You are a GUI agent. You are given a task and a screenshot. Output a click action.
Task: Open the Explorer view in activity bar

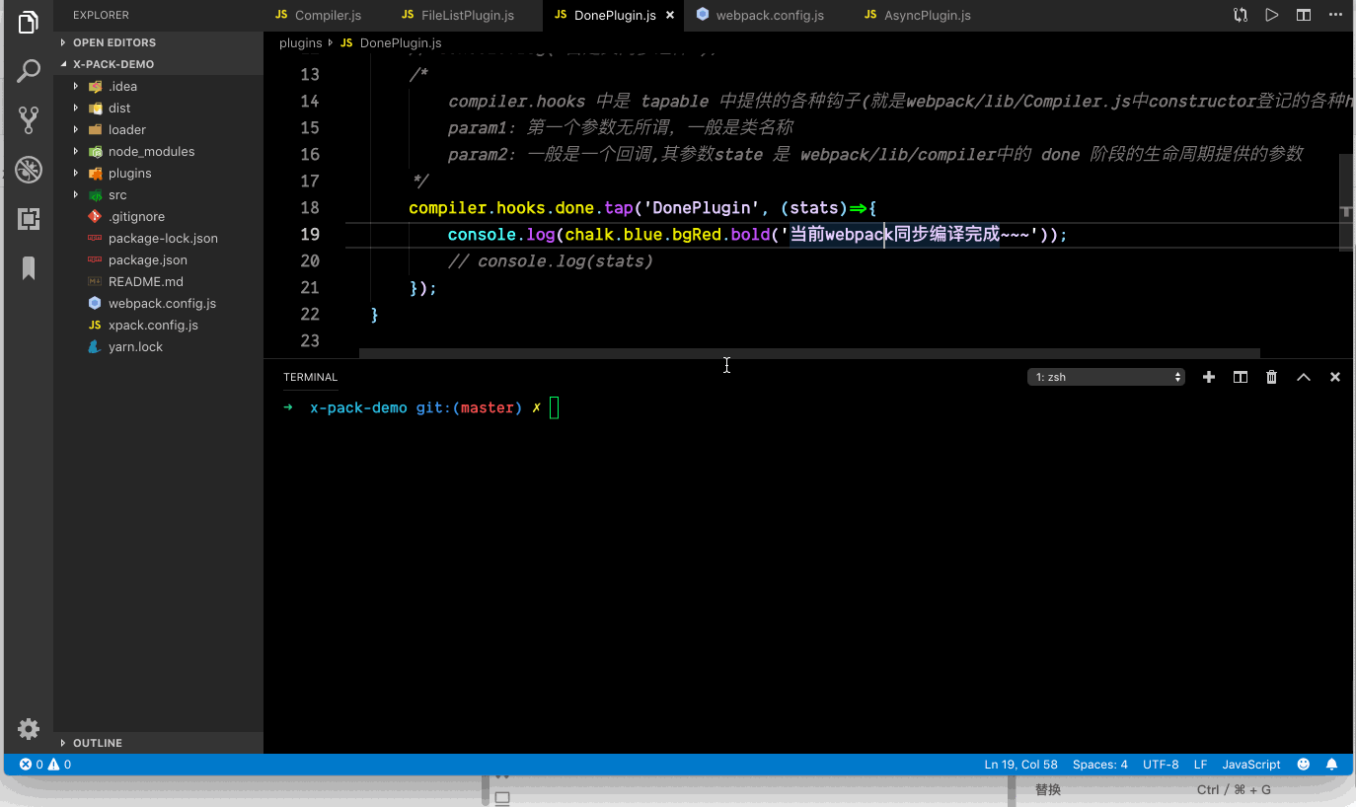pyautogui.click(x=29, y=23)
